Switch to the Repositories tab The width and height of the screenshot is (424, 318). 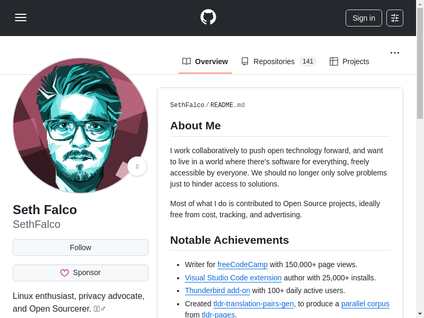(x=273, y=61)
